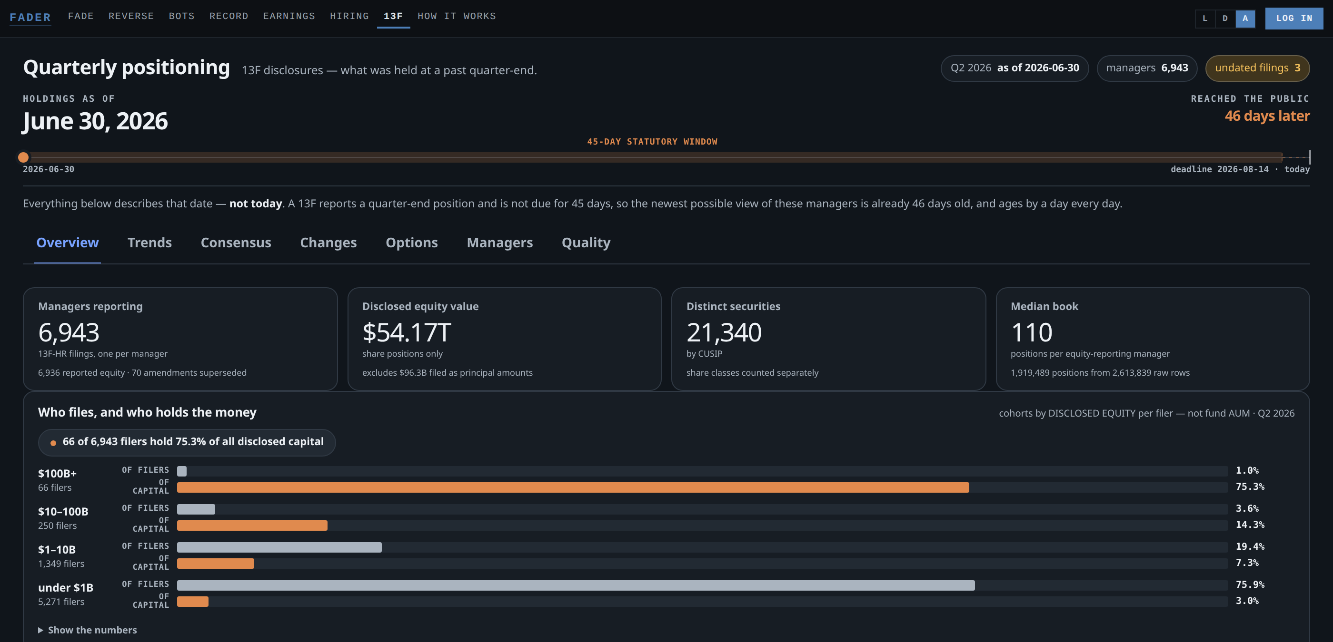The height and width of the screenshot is (642, 1333).
Task: Click the undated filings 3 badge
Action: point(1257,68)
